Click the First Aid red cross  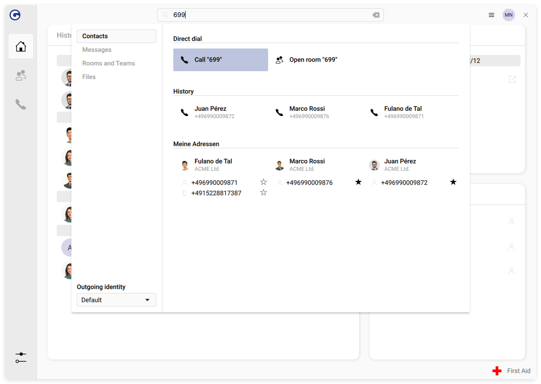(x=497, y=371)
